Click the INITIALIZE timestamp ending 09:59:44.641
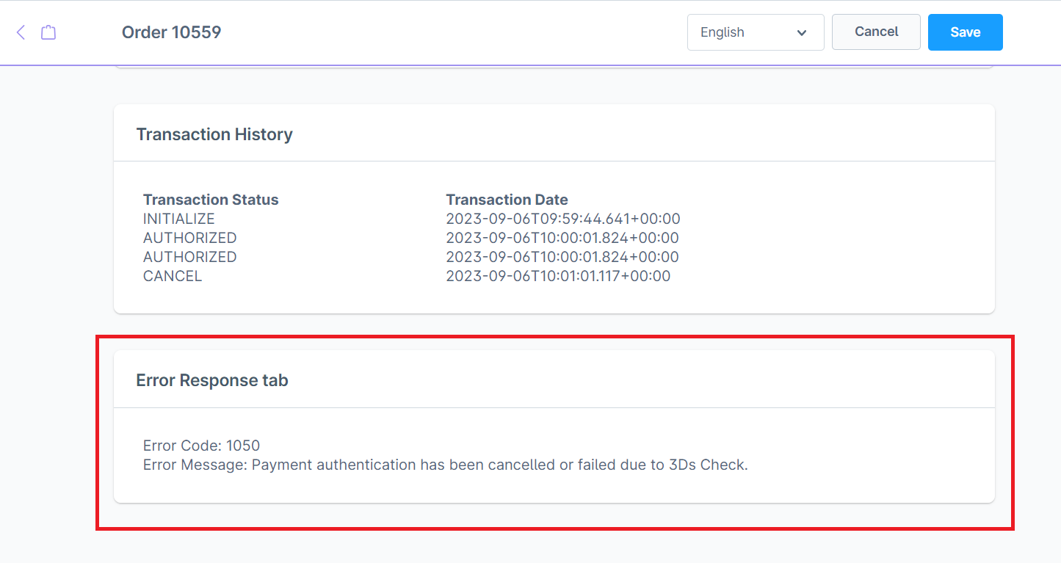Viewport: 1061px width, 563px height. click(x=562, y=219)
